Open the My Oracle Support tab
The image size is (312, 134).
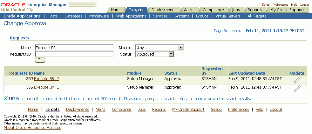point(287,10)
